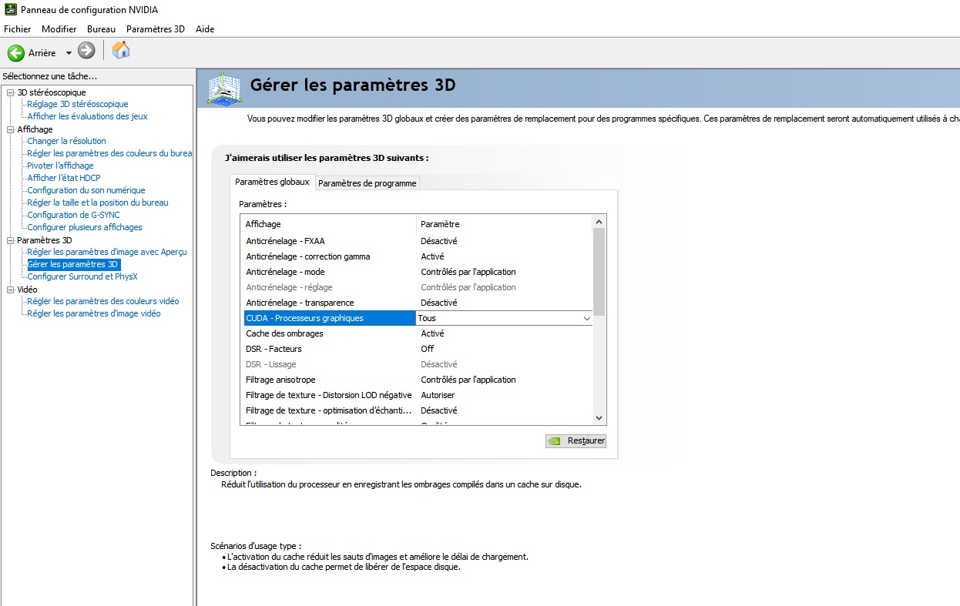
Task: Open the Paramètres 3D menu
Action: click(x=155, y=29)
